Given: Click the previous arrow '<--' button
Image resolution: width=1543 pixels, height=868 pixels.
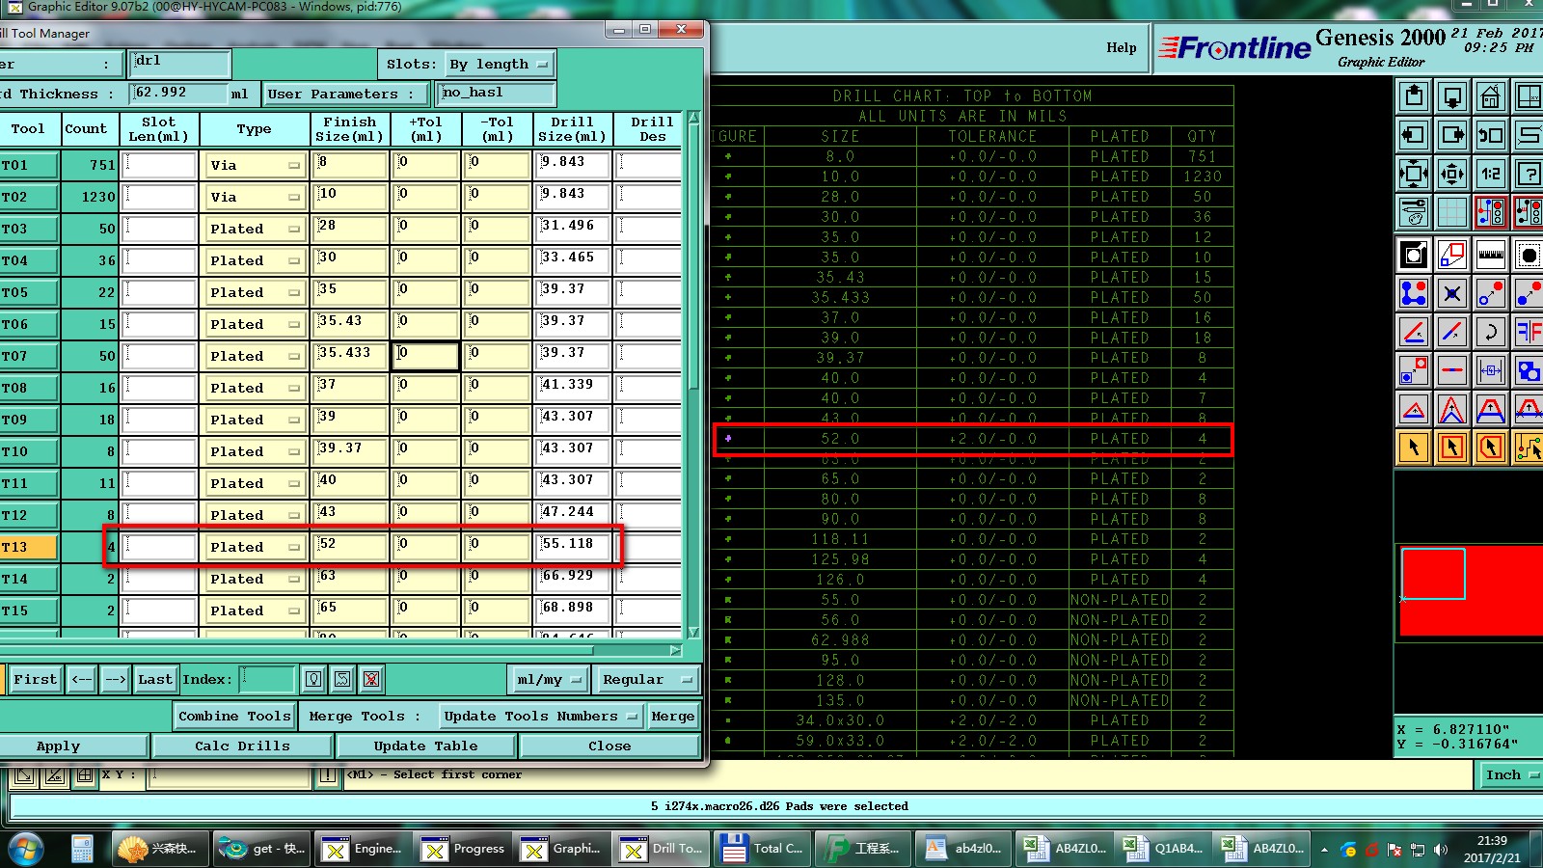Looking at the screenshot, I should pyautogui.click(x=82, y=680).
